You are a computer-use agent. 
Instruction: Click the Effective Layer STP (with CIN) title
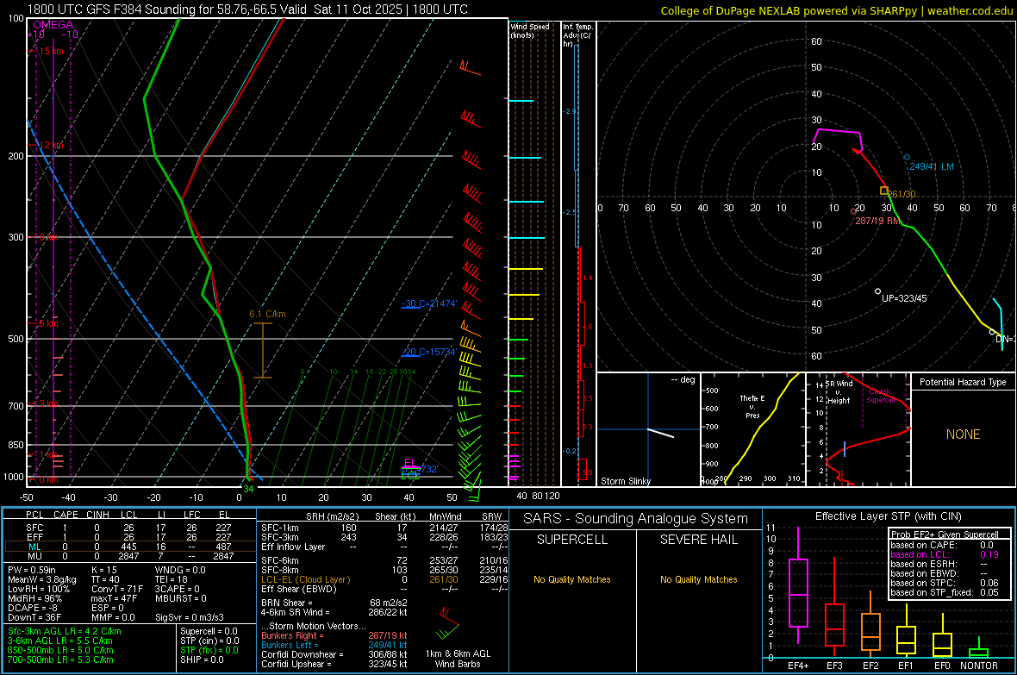(888, 516)
